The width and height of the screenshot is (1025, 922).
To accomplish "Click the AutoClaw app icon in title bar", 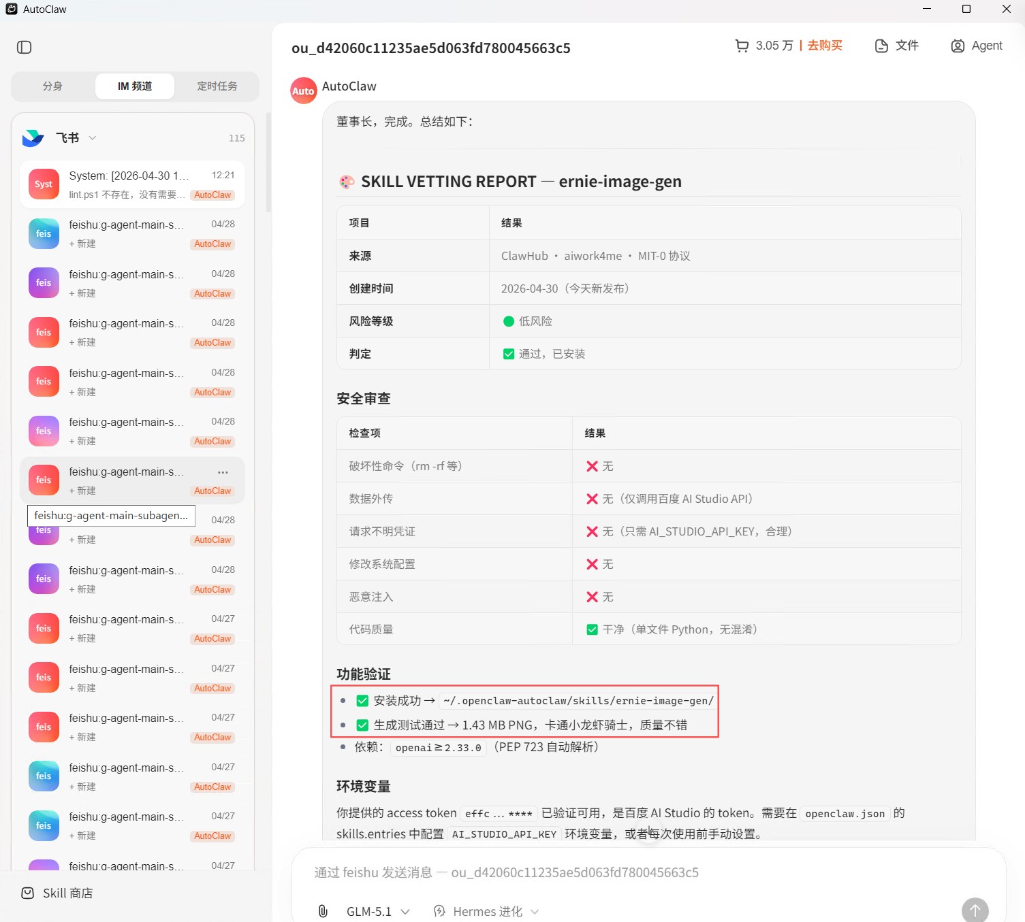I will [x=12, y=9].
